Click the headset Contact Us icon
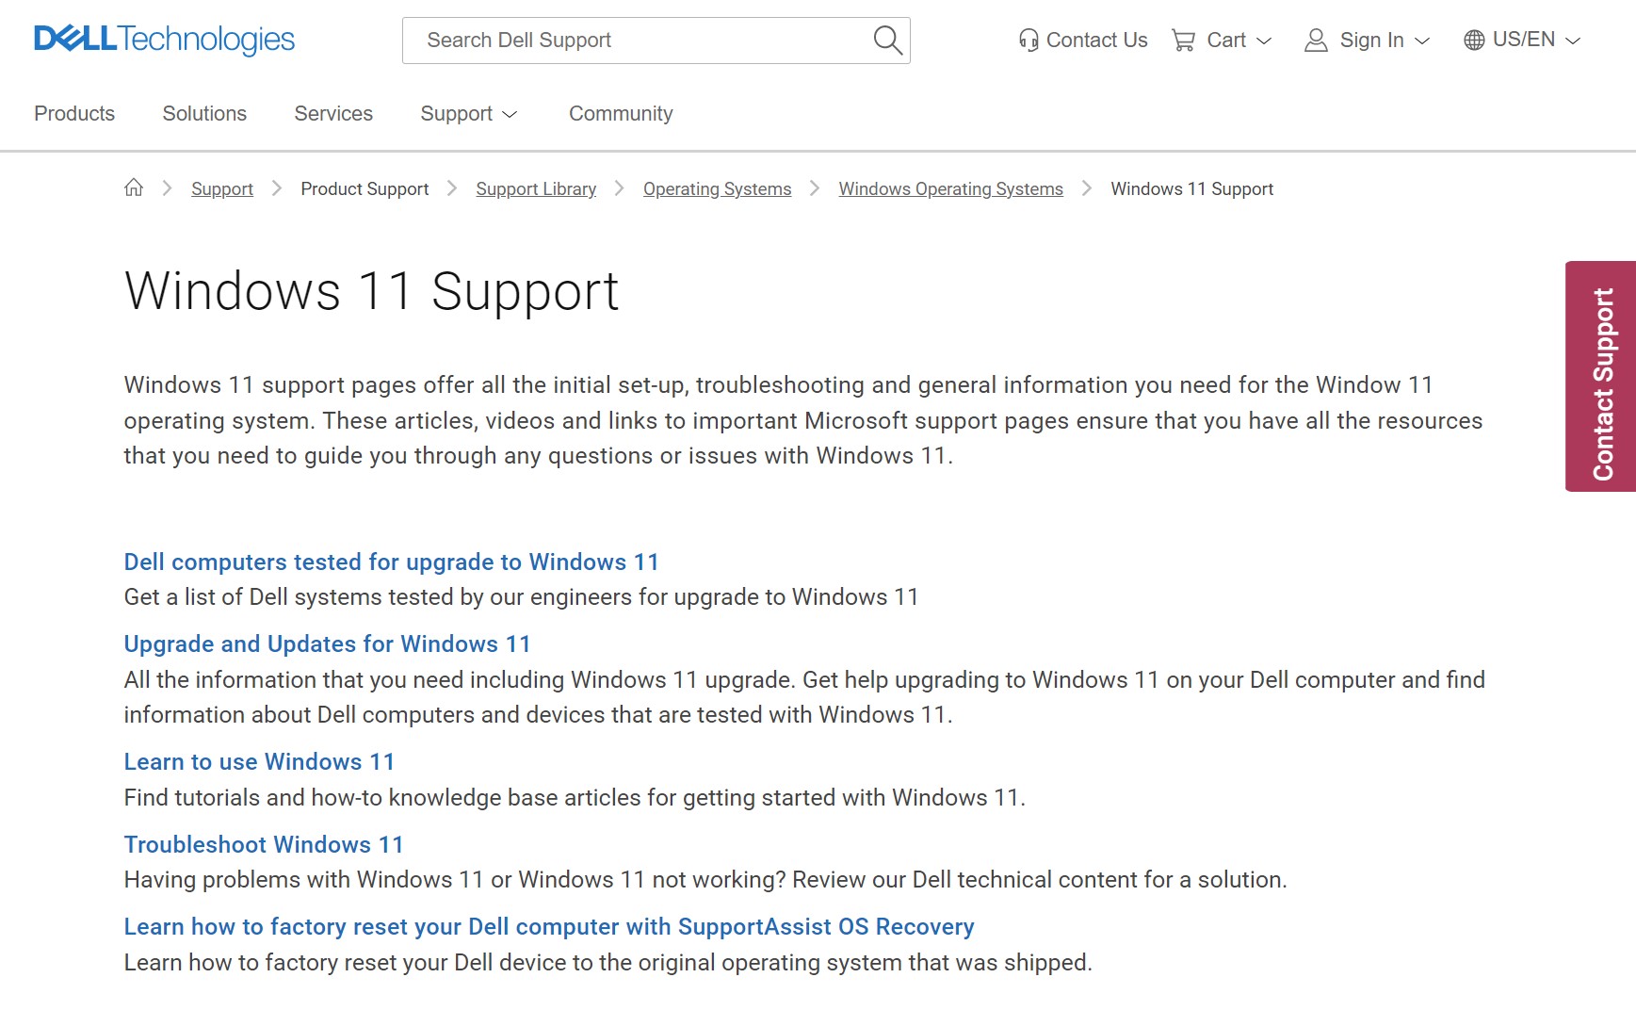The width and height of the screenshot is (1636, 1010). pos(1029,41)
